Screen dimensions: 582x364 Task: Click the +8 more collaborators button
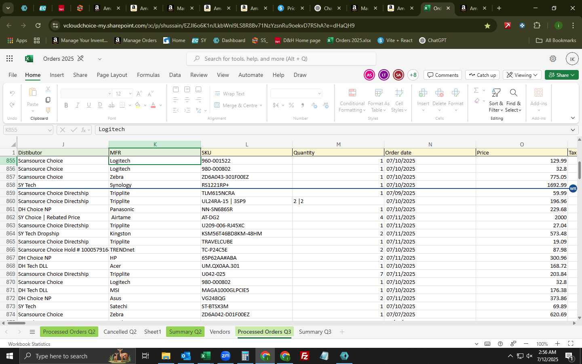[x=413, y=75]
